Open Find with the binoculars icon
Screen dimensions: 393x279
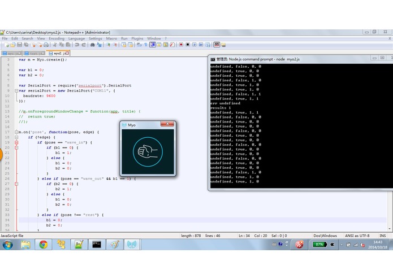[93, 45]
